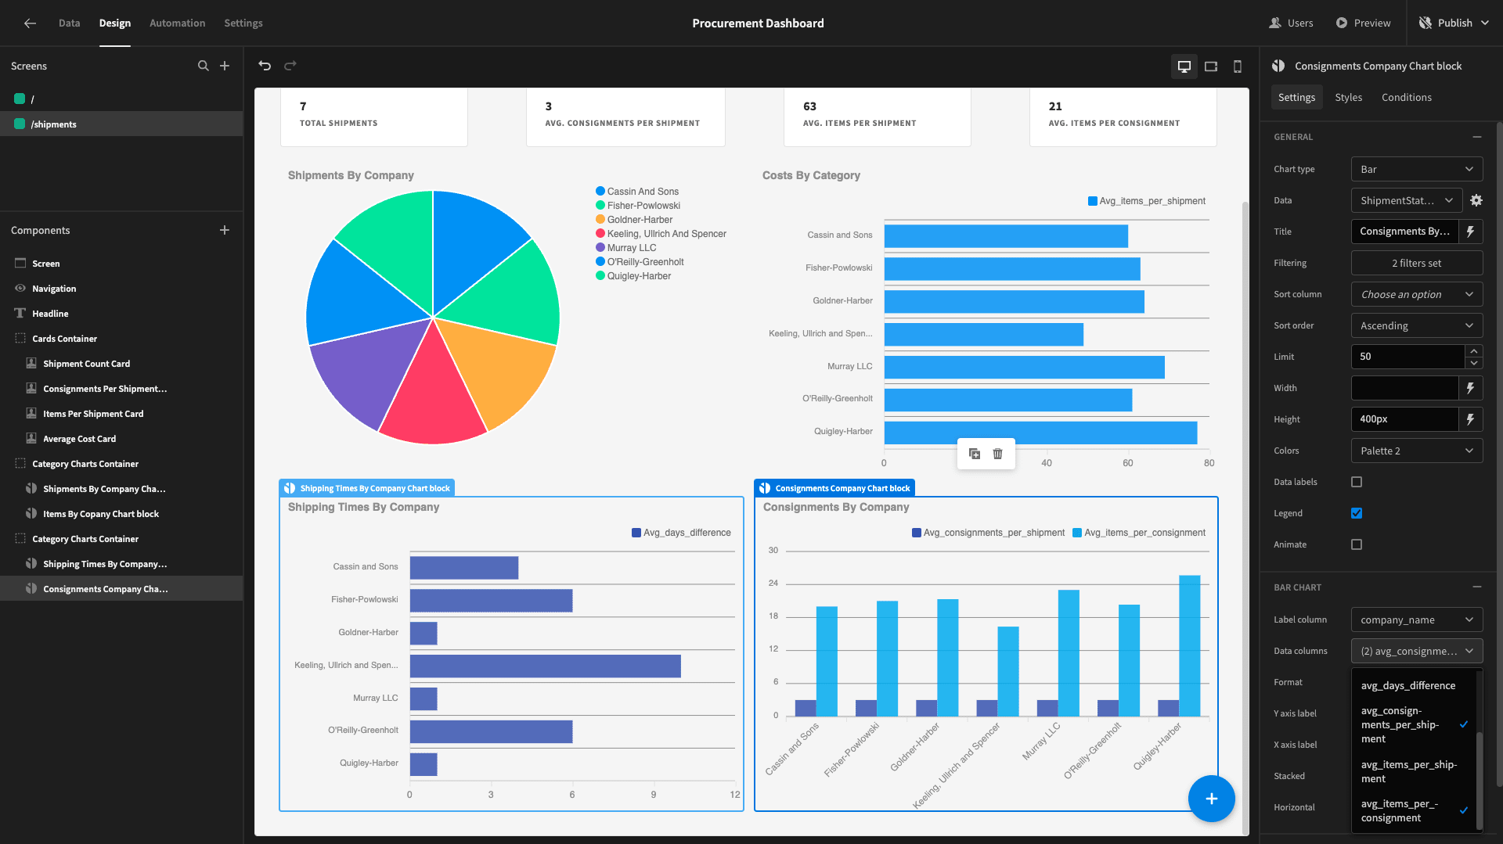Screen dimensions: 1503x844
Task: Switch to the Conditions tab
Action: pos(1406,98)
